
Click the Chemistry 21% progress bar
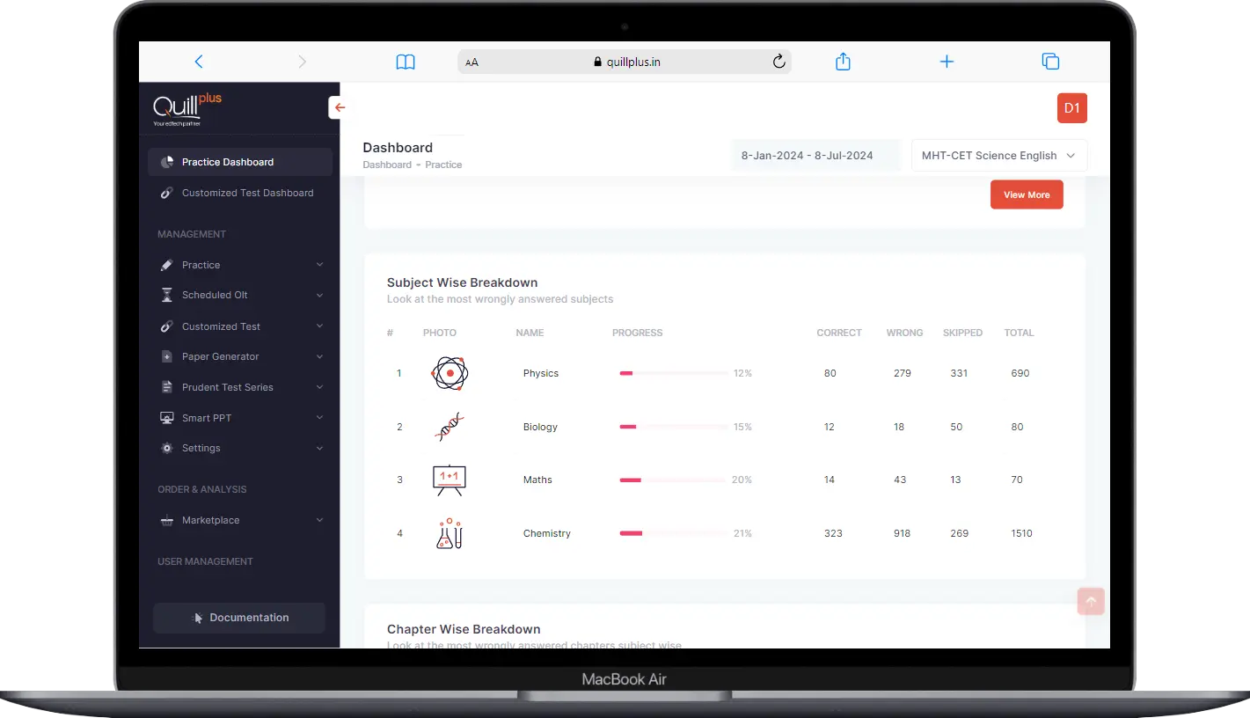(674, 533)
